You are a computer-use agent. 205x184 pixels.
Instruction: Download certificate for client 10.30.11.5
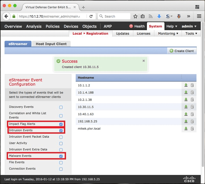(x=186, y=107)
